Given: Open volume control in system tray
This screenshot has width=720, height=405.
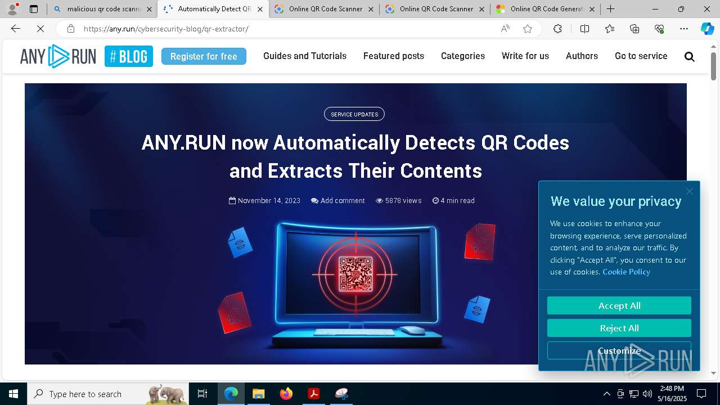Looking at the screenshot, I should tap(647, 394).
